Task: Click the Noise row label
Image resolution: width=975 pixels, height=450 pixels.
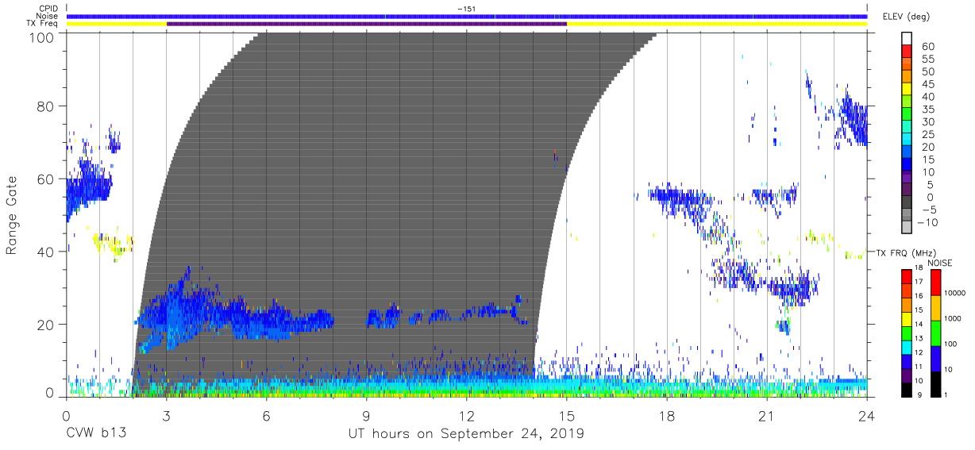Action: pyautogui.click(x=48, y=16)
